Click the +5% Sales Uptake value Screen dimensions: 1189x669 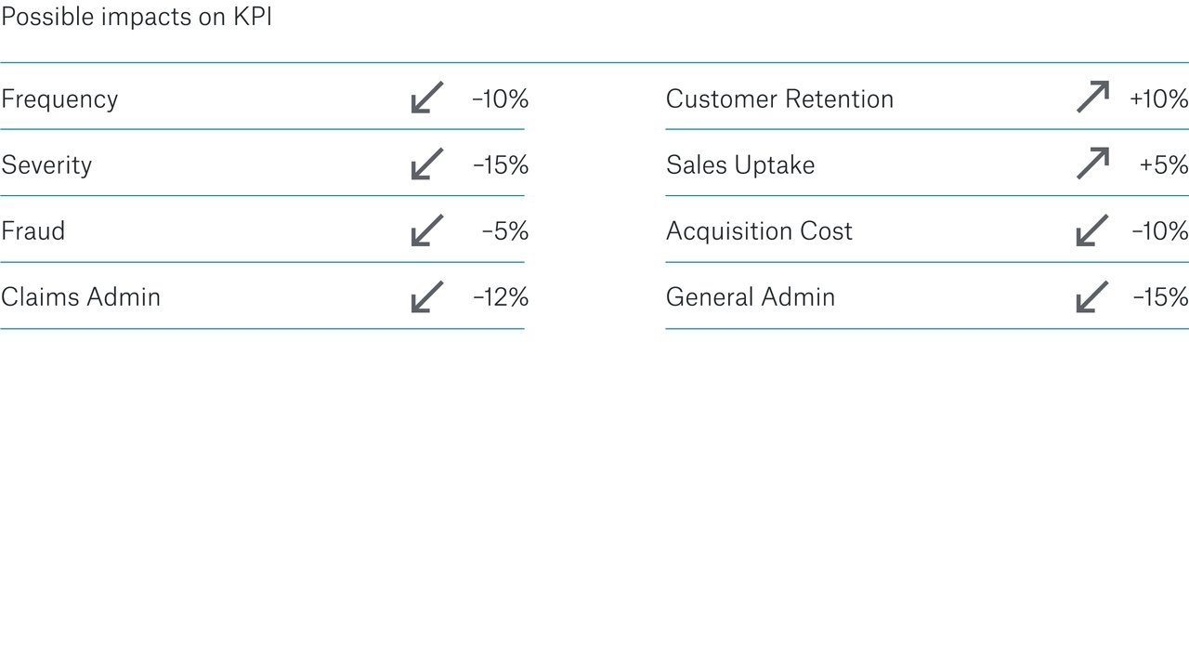pos(1164,165)
